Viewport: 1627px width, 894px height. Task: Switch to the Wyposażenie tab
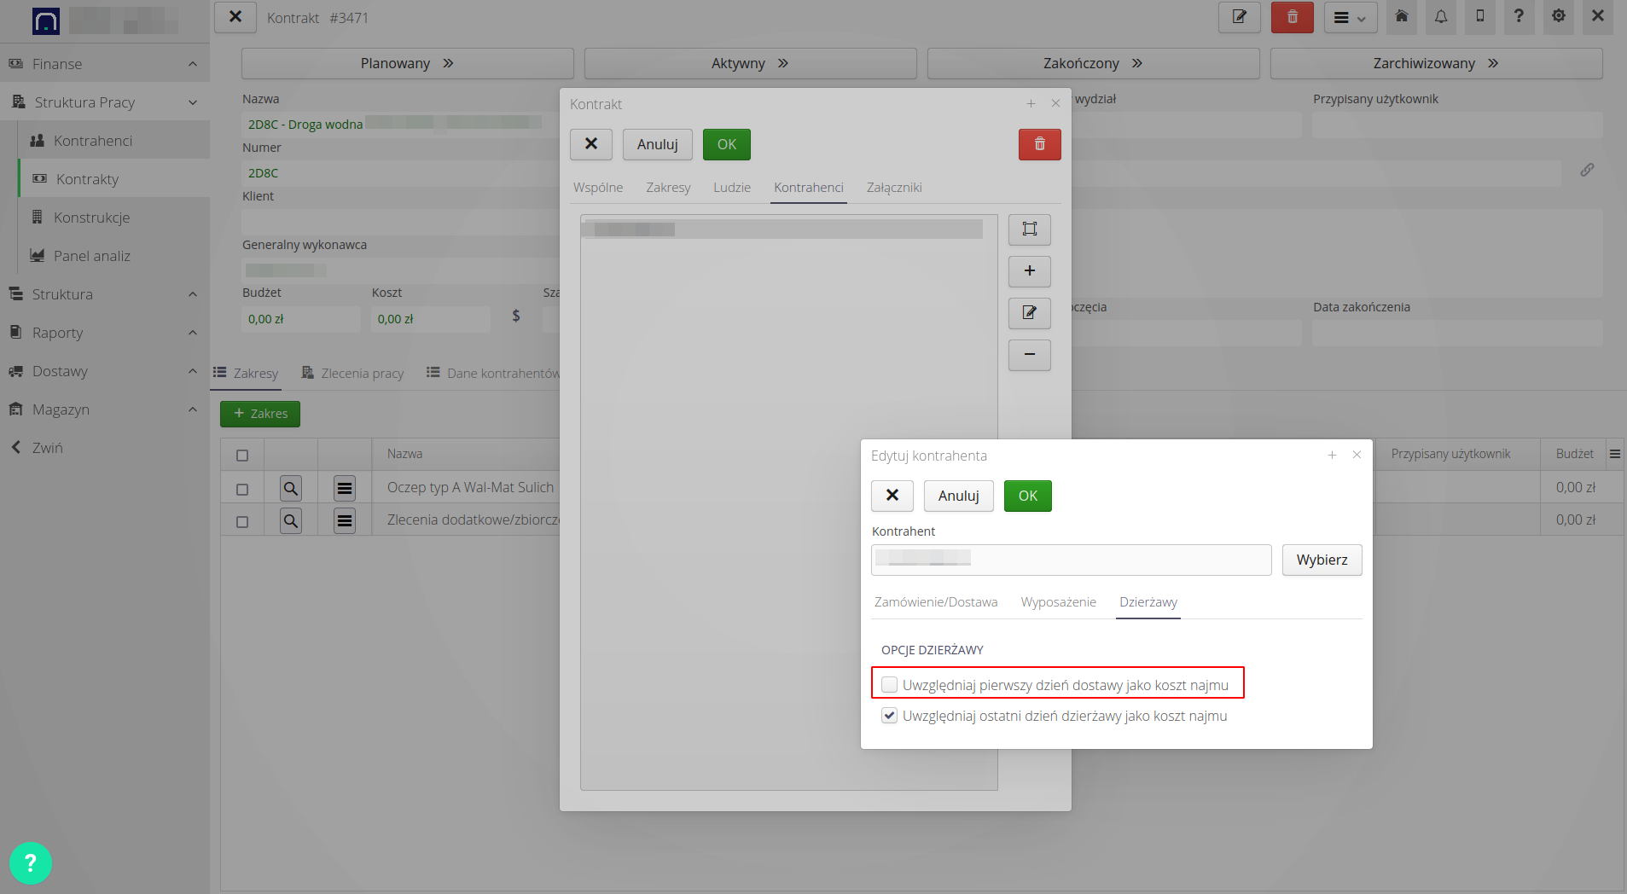pyautogui.click(x=1058, y=602)
